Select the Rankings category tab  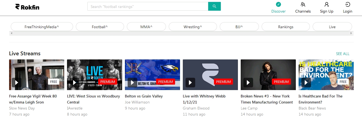pyautogui.click(x=286, y=27)
